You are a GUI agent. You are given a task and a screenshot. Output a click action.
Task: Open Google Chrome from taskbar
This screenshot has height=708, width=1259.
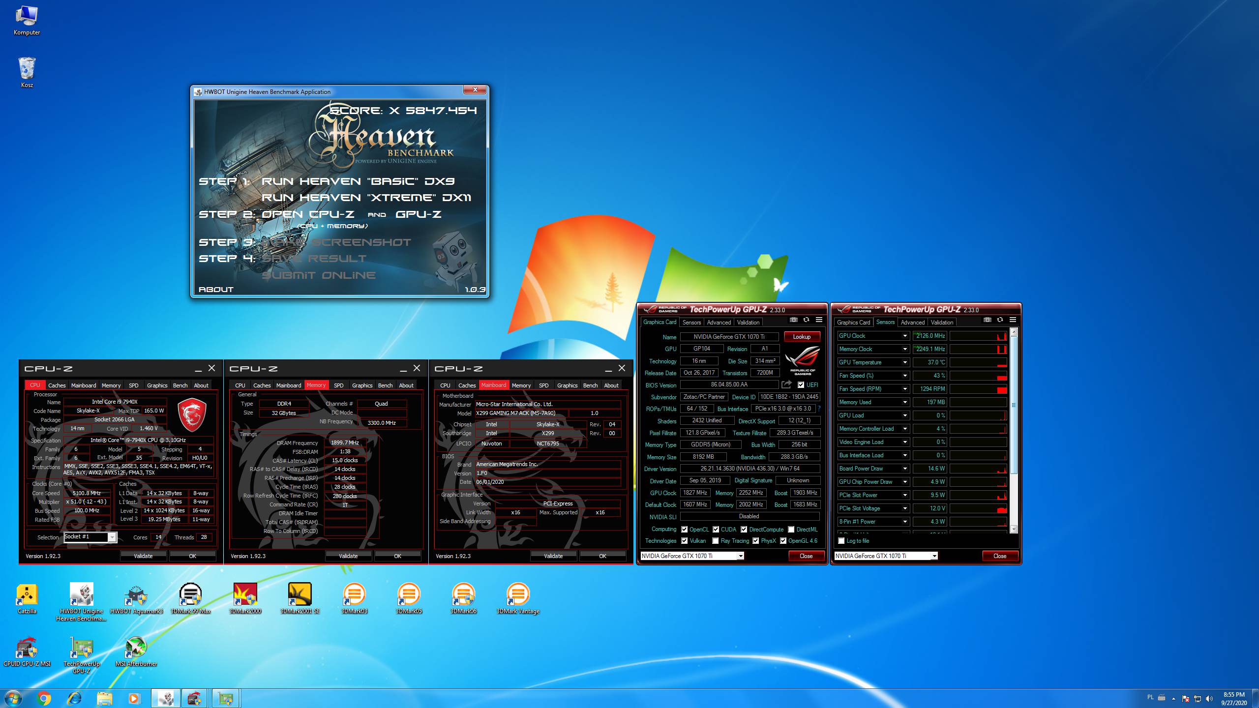[x=44, y=698]
